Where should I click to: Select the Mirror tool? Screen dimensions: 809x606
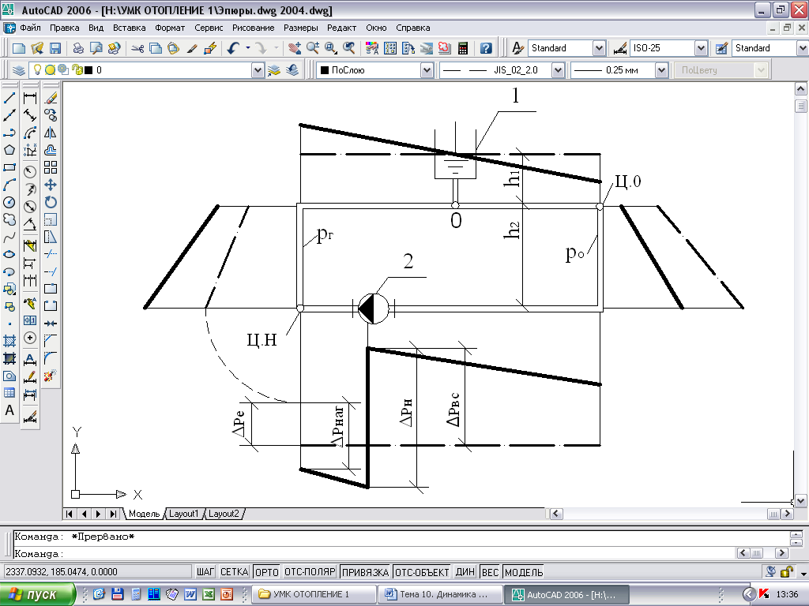51,133
